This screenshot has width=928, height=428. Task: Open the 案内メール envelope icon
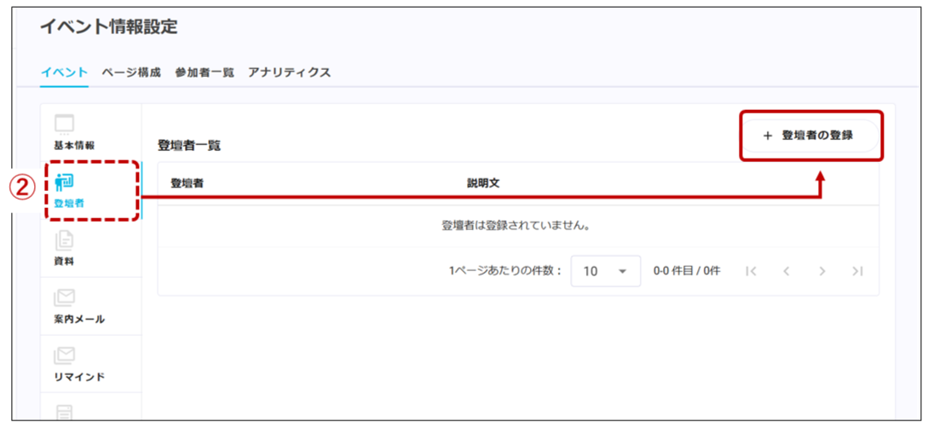coord(64,298)
